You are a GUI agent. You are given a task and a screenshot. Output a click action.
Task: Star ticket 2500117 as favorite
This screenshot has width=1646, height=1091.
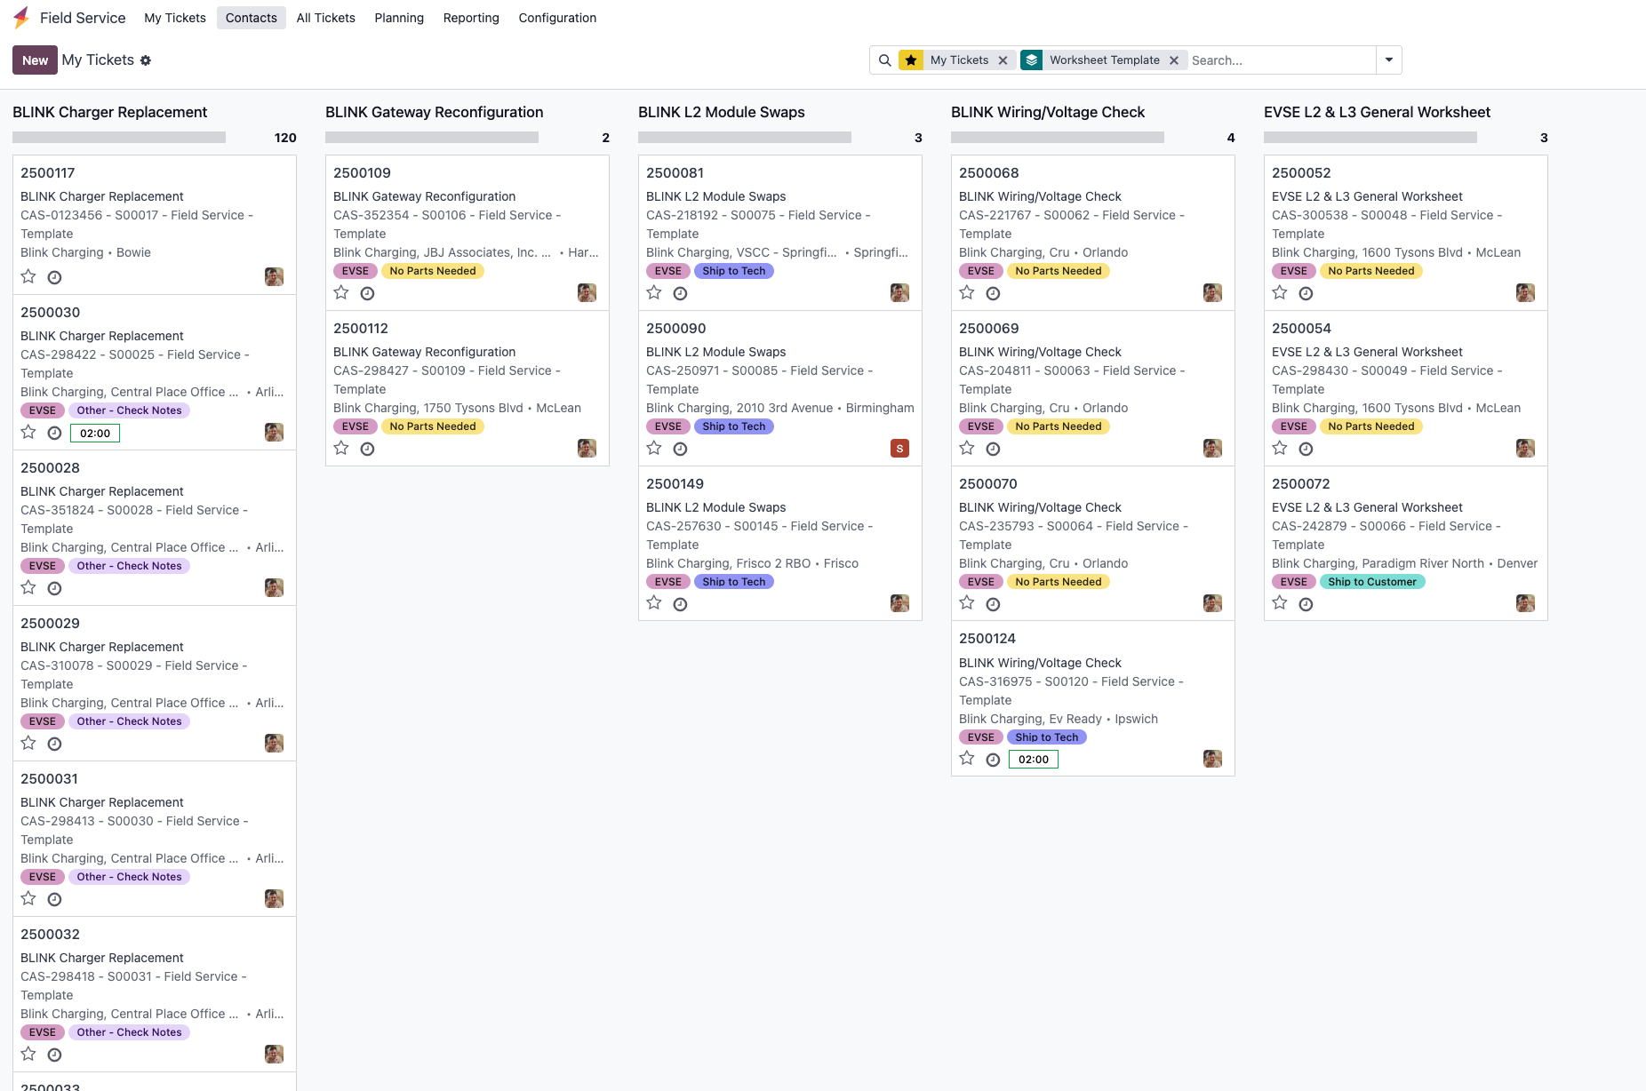[x=28, y=276]
